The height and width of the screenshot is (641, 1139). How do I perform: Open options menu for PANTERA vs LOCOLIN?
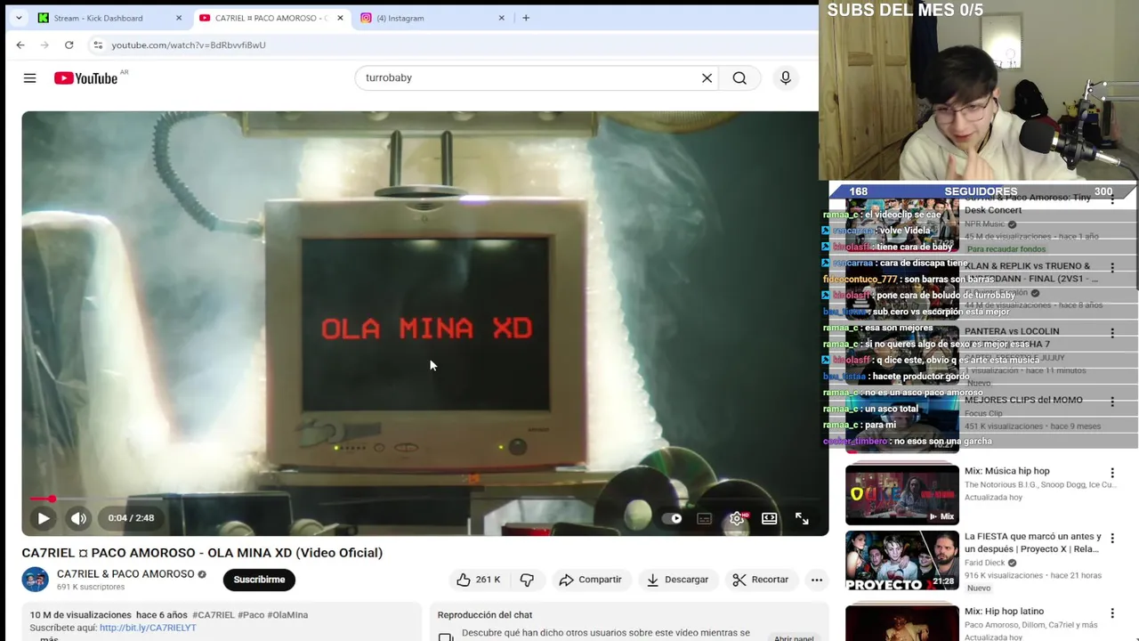click(1112, 333)
